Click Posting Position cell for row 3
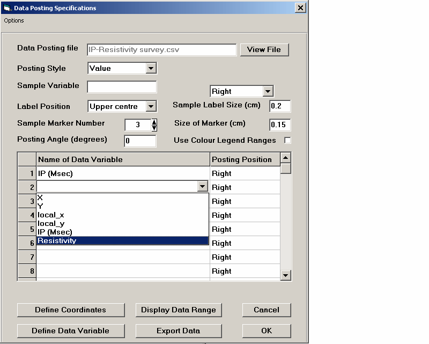This screenshot has width=429, height=344. [245, 201]
